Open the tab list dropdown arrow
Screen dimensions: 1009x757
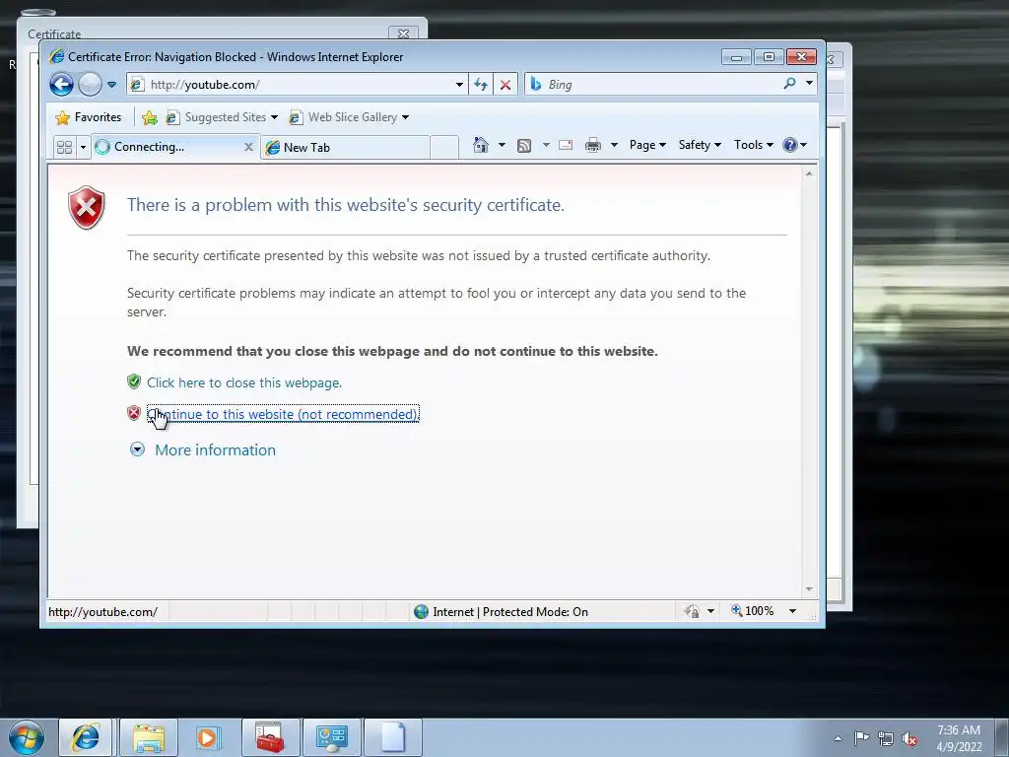[x=83, y=148]
